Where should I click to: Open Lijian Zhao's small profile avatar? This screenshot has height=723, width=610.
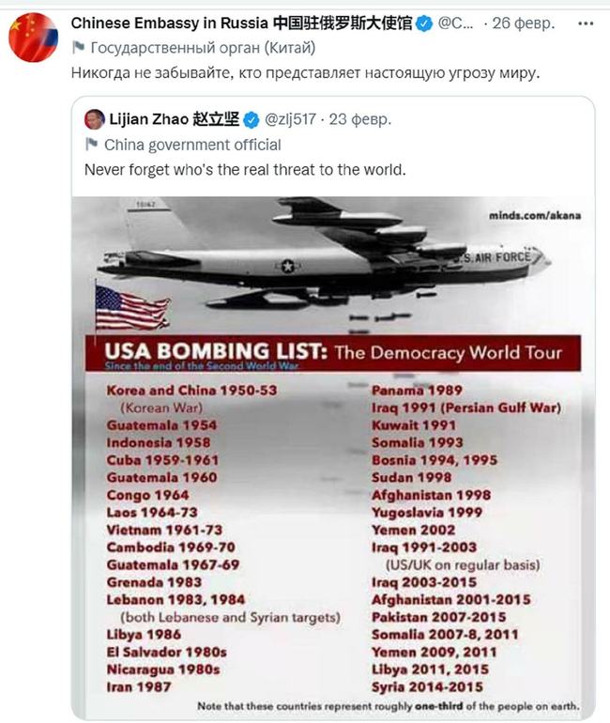click(x=95, y=120)
